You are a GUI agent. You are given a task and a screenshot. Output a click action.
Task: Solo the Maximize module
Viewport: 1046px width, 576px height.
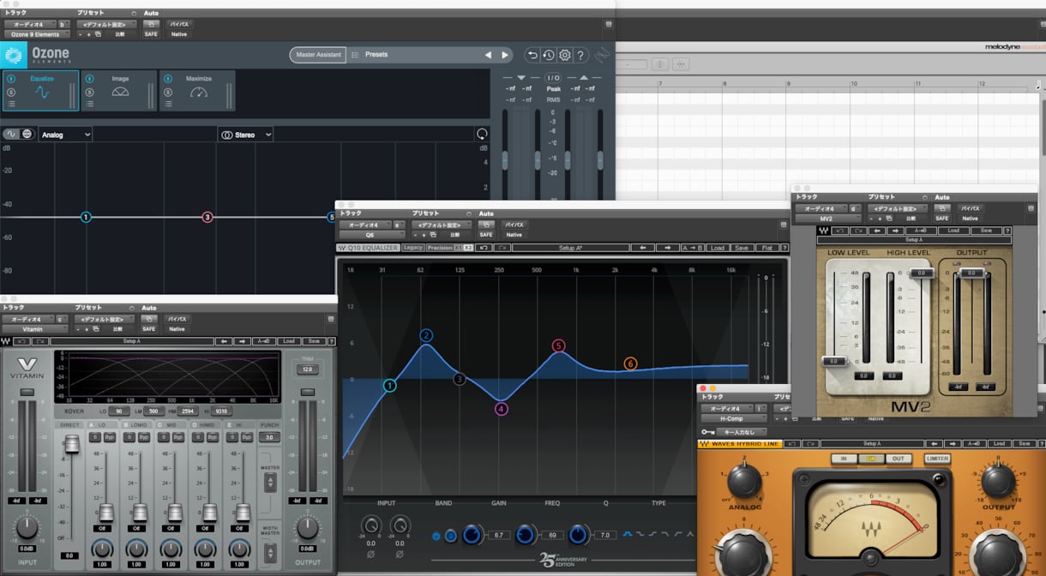[167, 91]
